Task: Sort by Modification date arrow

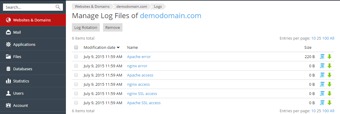Action: pos(118,47)
